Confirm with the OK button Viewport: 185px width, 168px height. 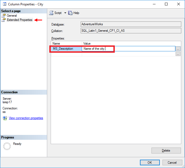[x=150, y=162]
